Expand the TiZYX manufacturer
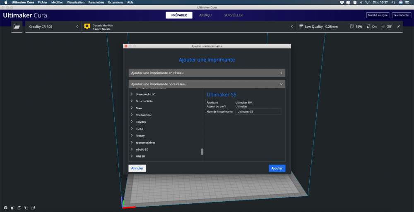The height and width of the screenshot is (212, 414). [x=132, y=129]
